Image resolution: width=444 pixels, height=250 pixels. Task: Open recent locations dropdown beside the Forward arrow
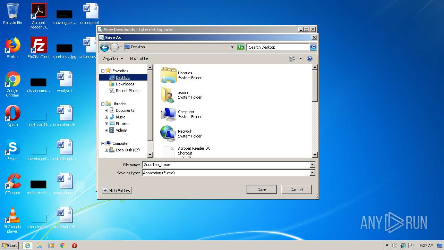point(121,47)
